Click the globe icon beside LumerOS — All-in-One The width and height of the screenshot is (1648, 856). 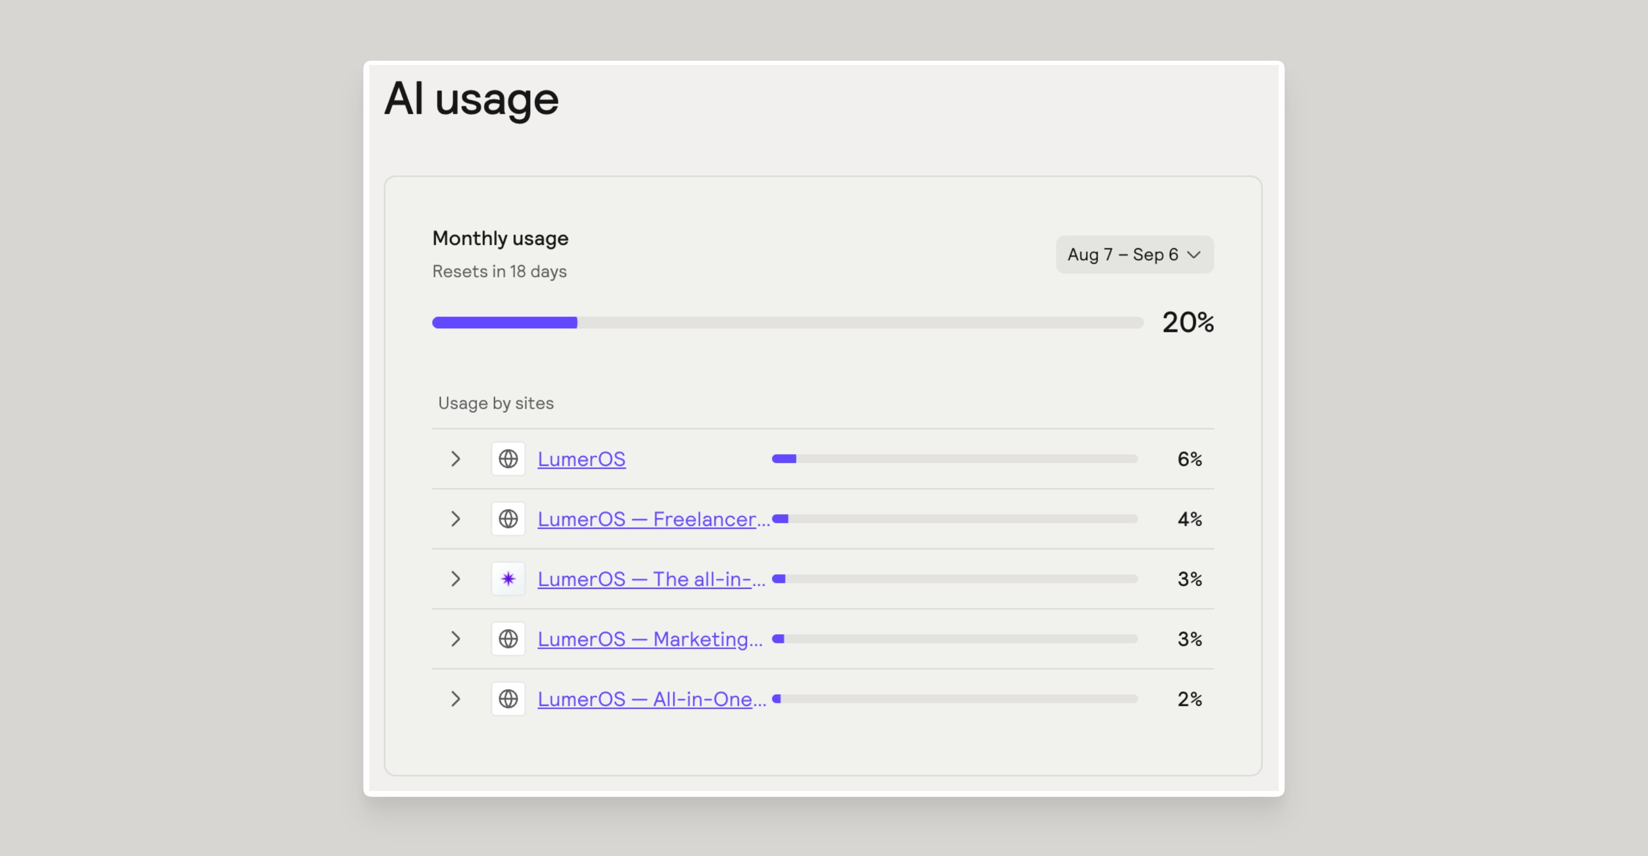(508, 699)
